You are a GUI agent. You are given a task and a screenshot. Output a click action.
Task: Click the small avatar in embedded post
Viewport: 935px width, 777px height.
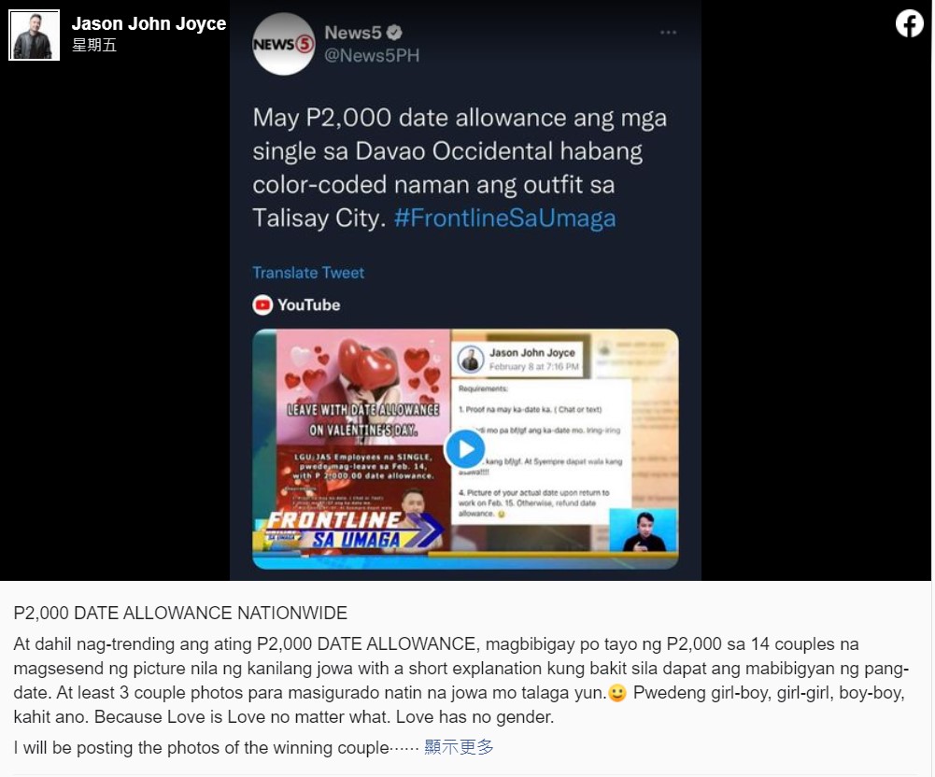tap(471, 360)
